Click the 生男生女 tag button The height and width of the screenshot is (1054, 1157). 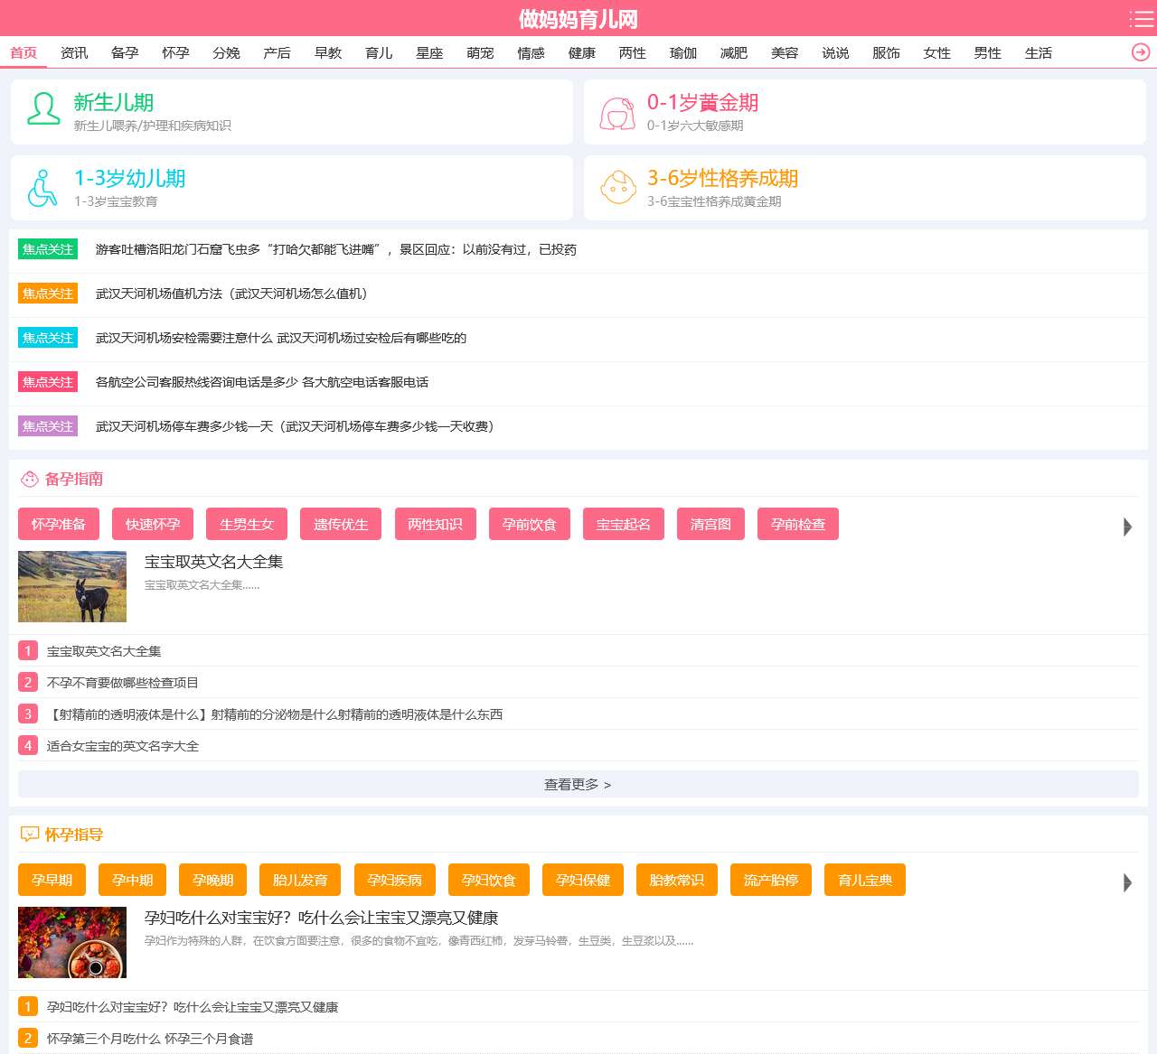[247, 524]
